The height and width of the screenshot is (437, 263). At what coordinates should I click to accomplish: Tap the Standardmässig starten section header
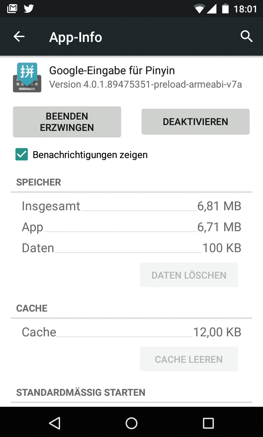(81, 392)
